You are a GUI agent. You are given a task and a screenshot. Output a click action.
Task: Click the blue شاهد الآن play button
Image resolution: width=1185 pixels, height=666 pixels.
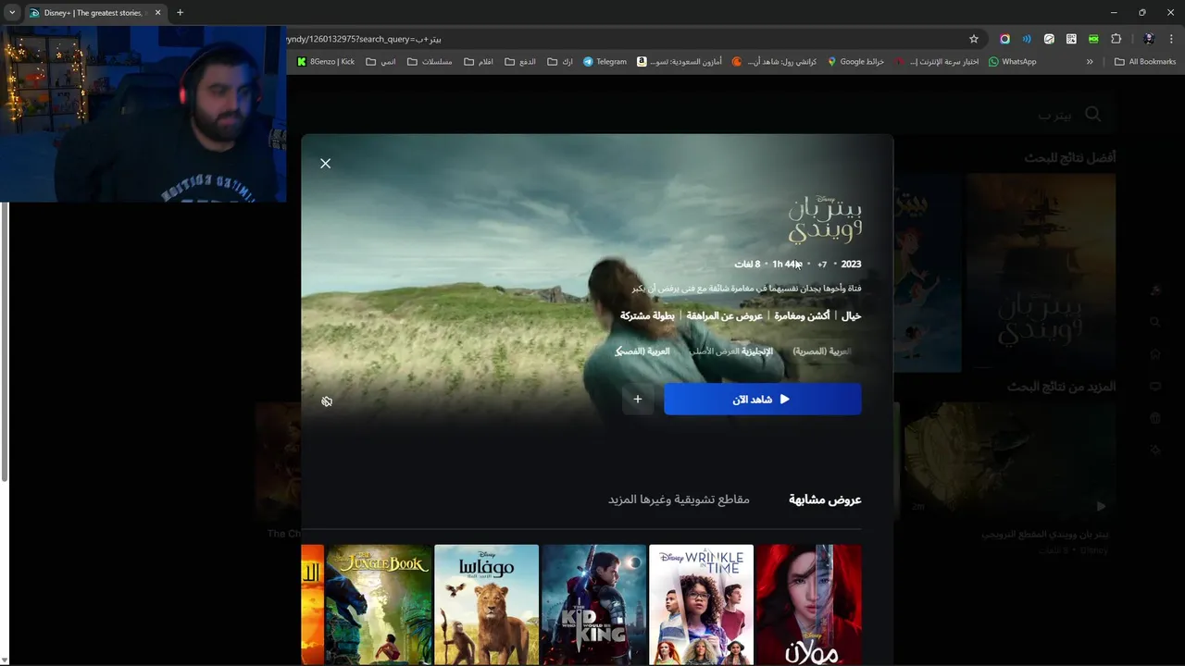(763, 400)
